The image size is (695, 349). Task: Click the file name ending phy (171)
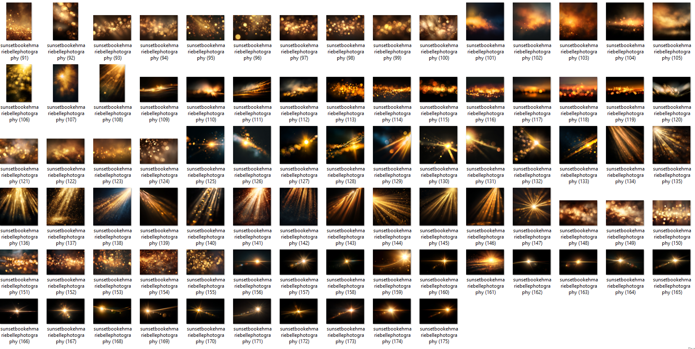tap(252, 335)
